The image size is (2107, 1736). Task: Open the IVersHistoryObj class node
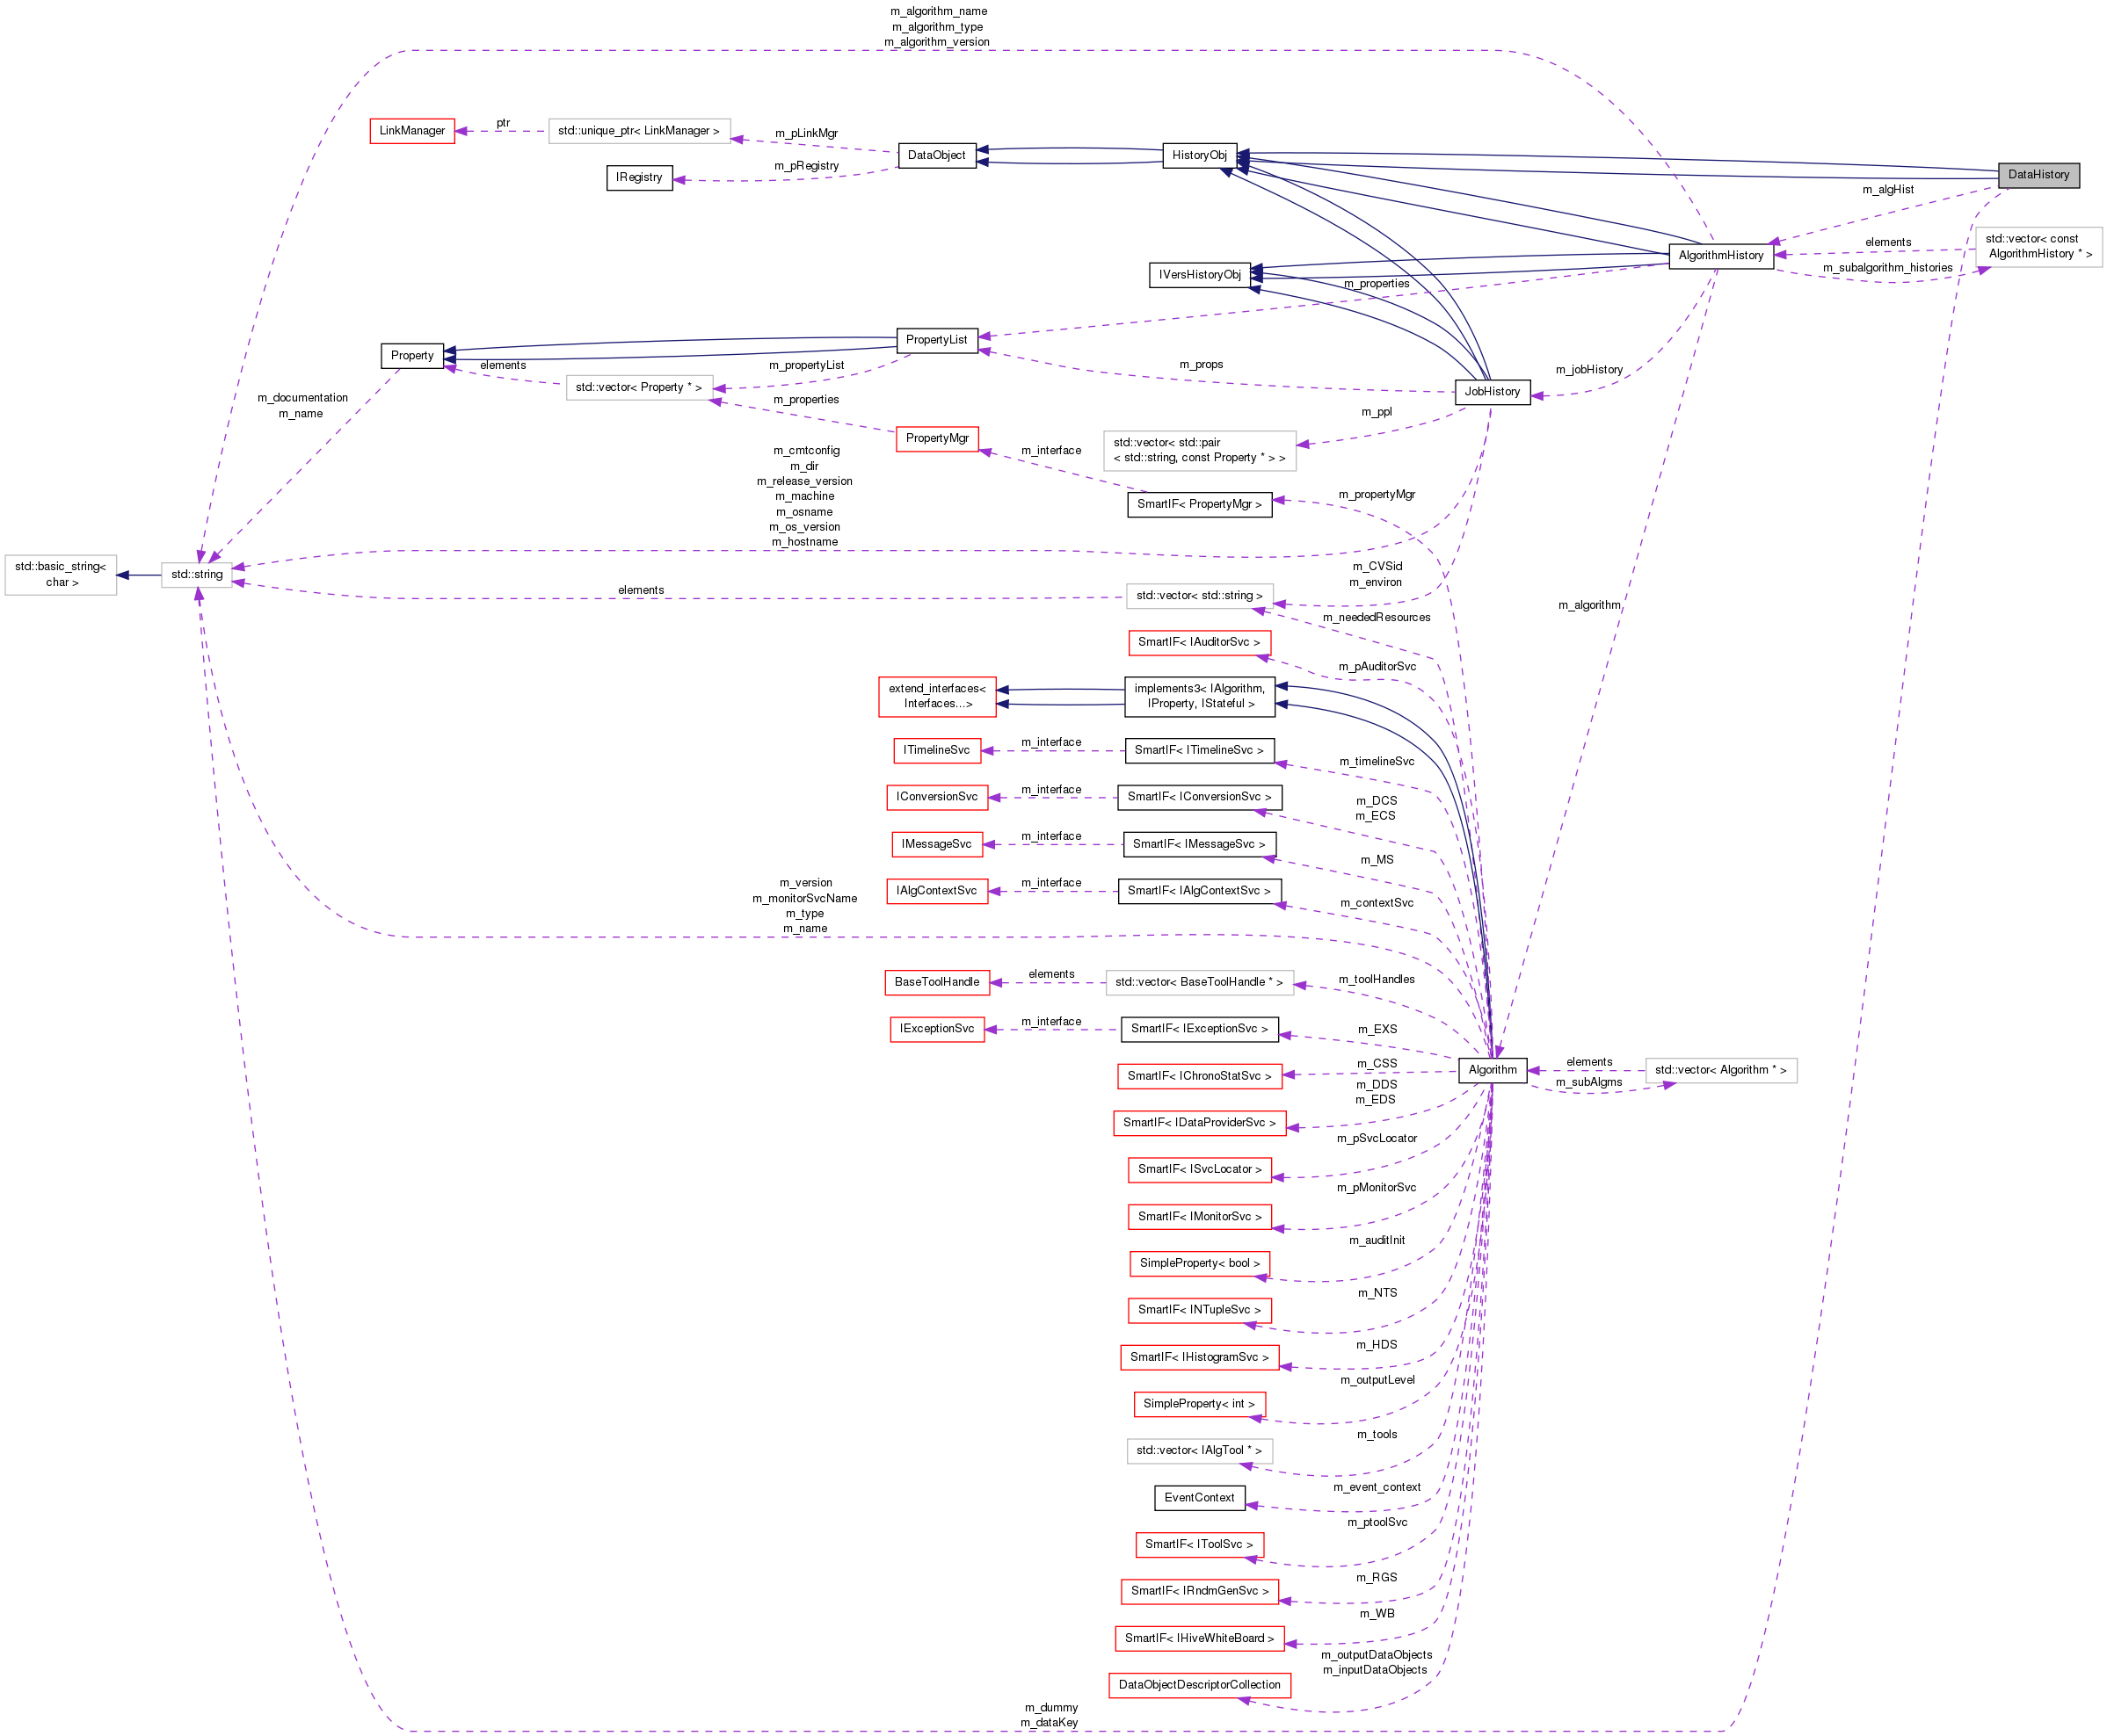pos(1199,274)
